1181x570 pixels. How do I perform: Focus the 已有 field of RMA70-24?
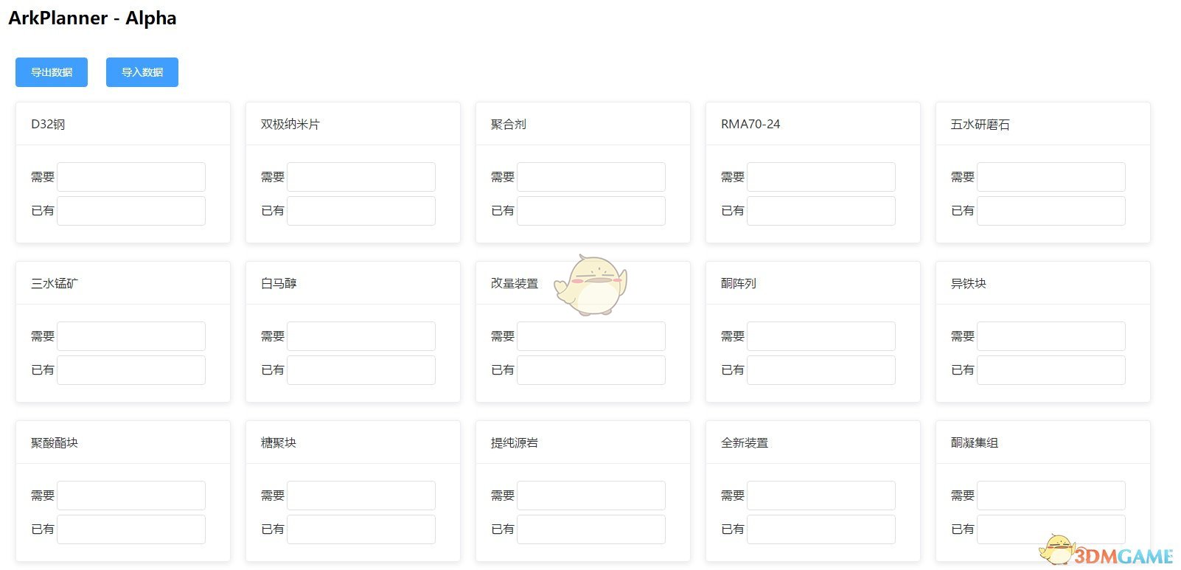[821, 211]
